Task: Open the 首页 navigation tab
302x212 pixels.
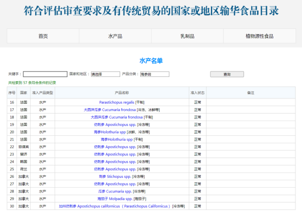Action: click(x=43, y=36)
